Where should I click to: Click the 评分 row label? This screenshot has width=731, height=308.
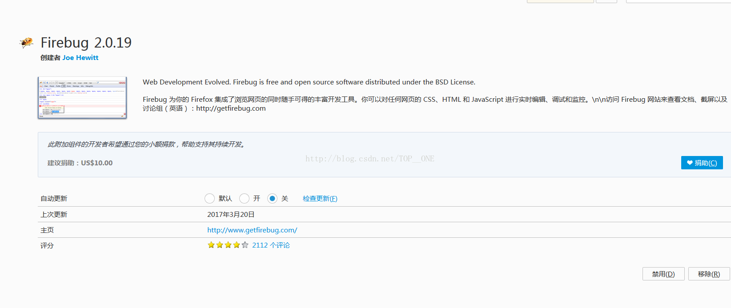tap(47, 246)
